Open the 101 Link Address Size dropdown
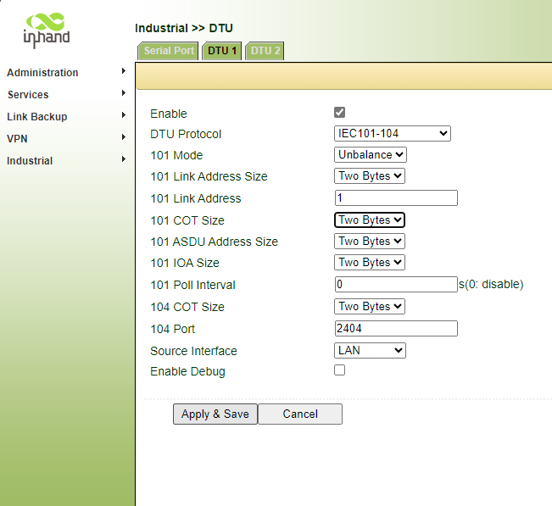This screenshot has width=552, height=506. click(x=370, y=176)
